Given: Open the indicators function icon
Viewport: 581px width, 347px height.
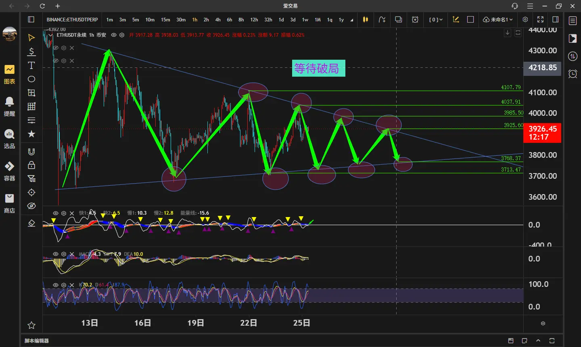Looking at the screenshot, I should (x=382, y=19).
